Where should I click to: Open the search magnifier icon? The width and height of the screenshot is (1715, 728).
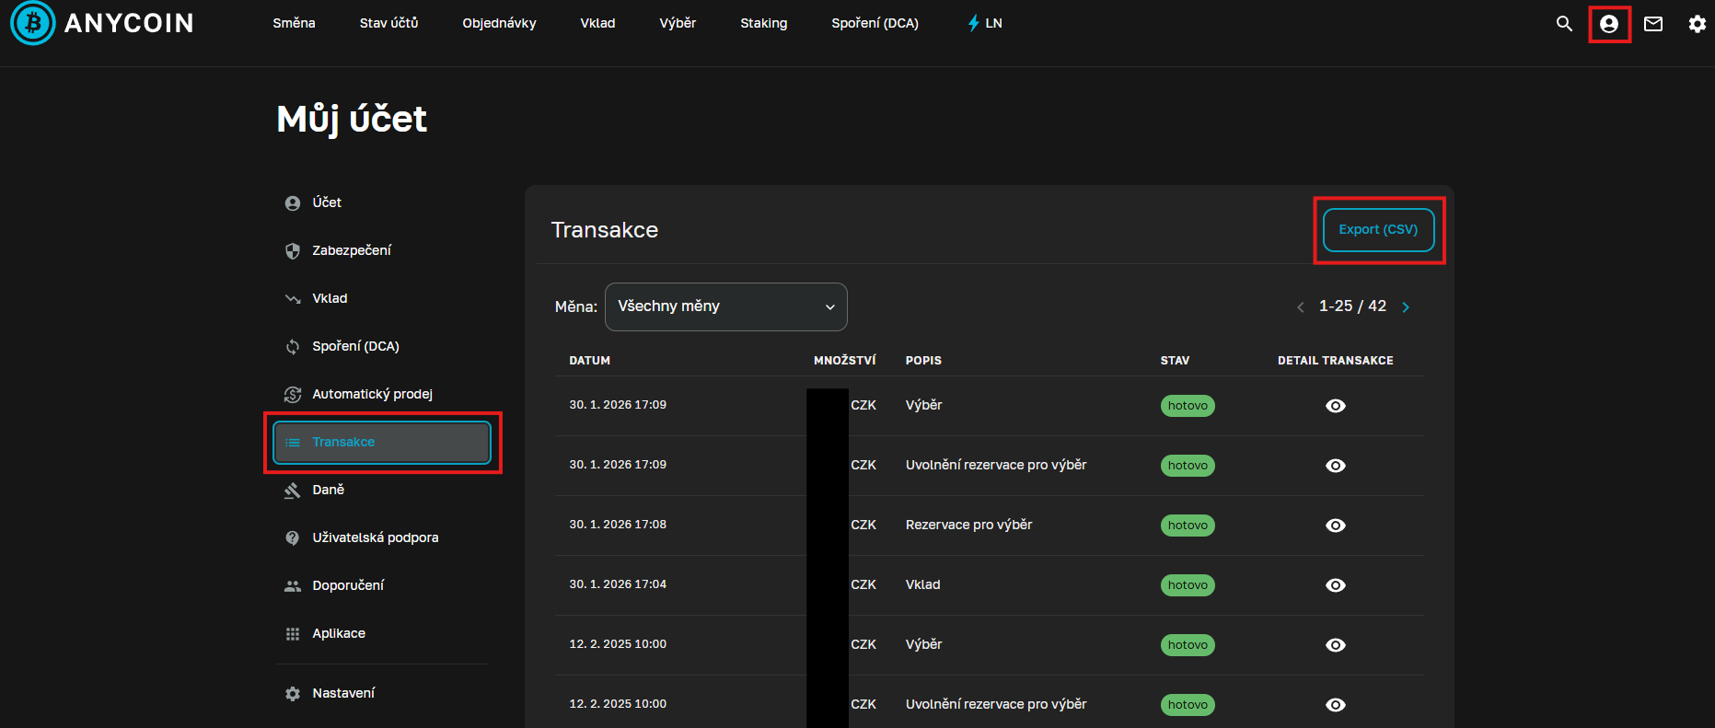[1564, 24]
